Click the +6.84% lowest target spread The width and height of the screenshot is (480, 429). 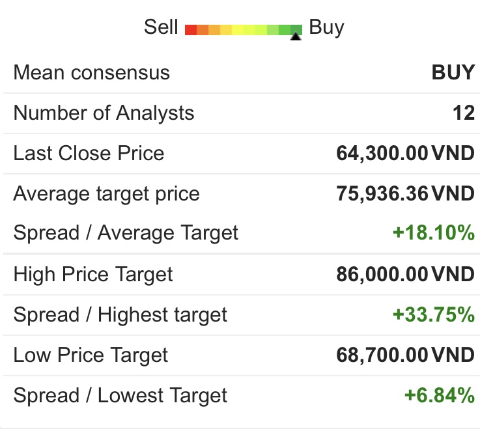point(440,395)
